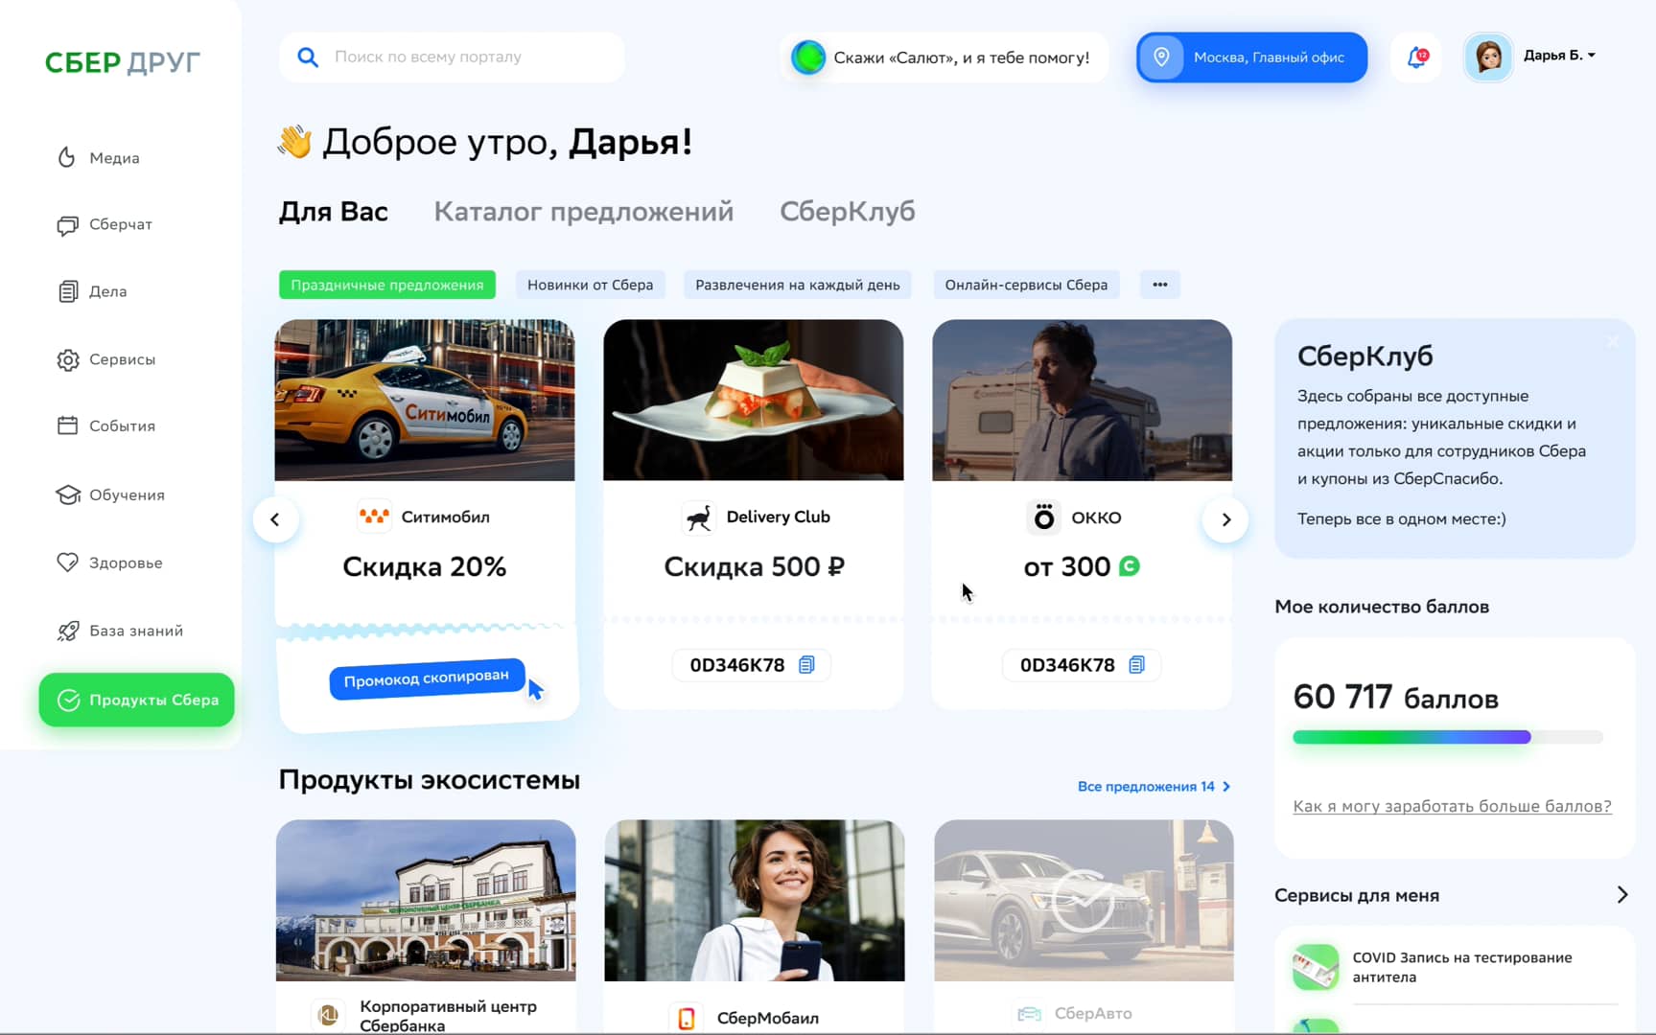1656x1035 pixels.
Task: Open Сервисы gear icon
Action: click(67, 359)
